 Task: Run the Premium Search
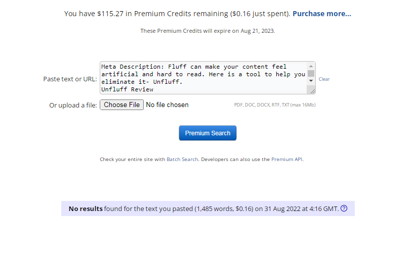pyautogui.click(x=208, y=133)
